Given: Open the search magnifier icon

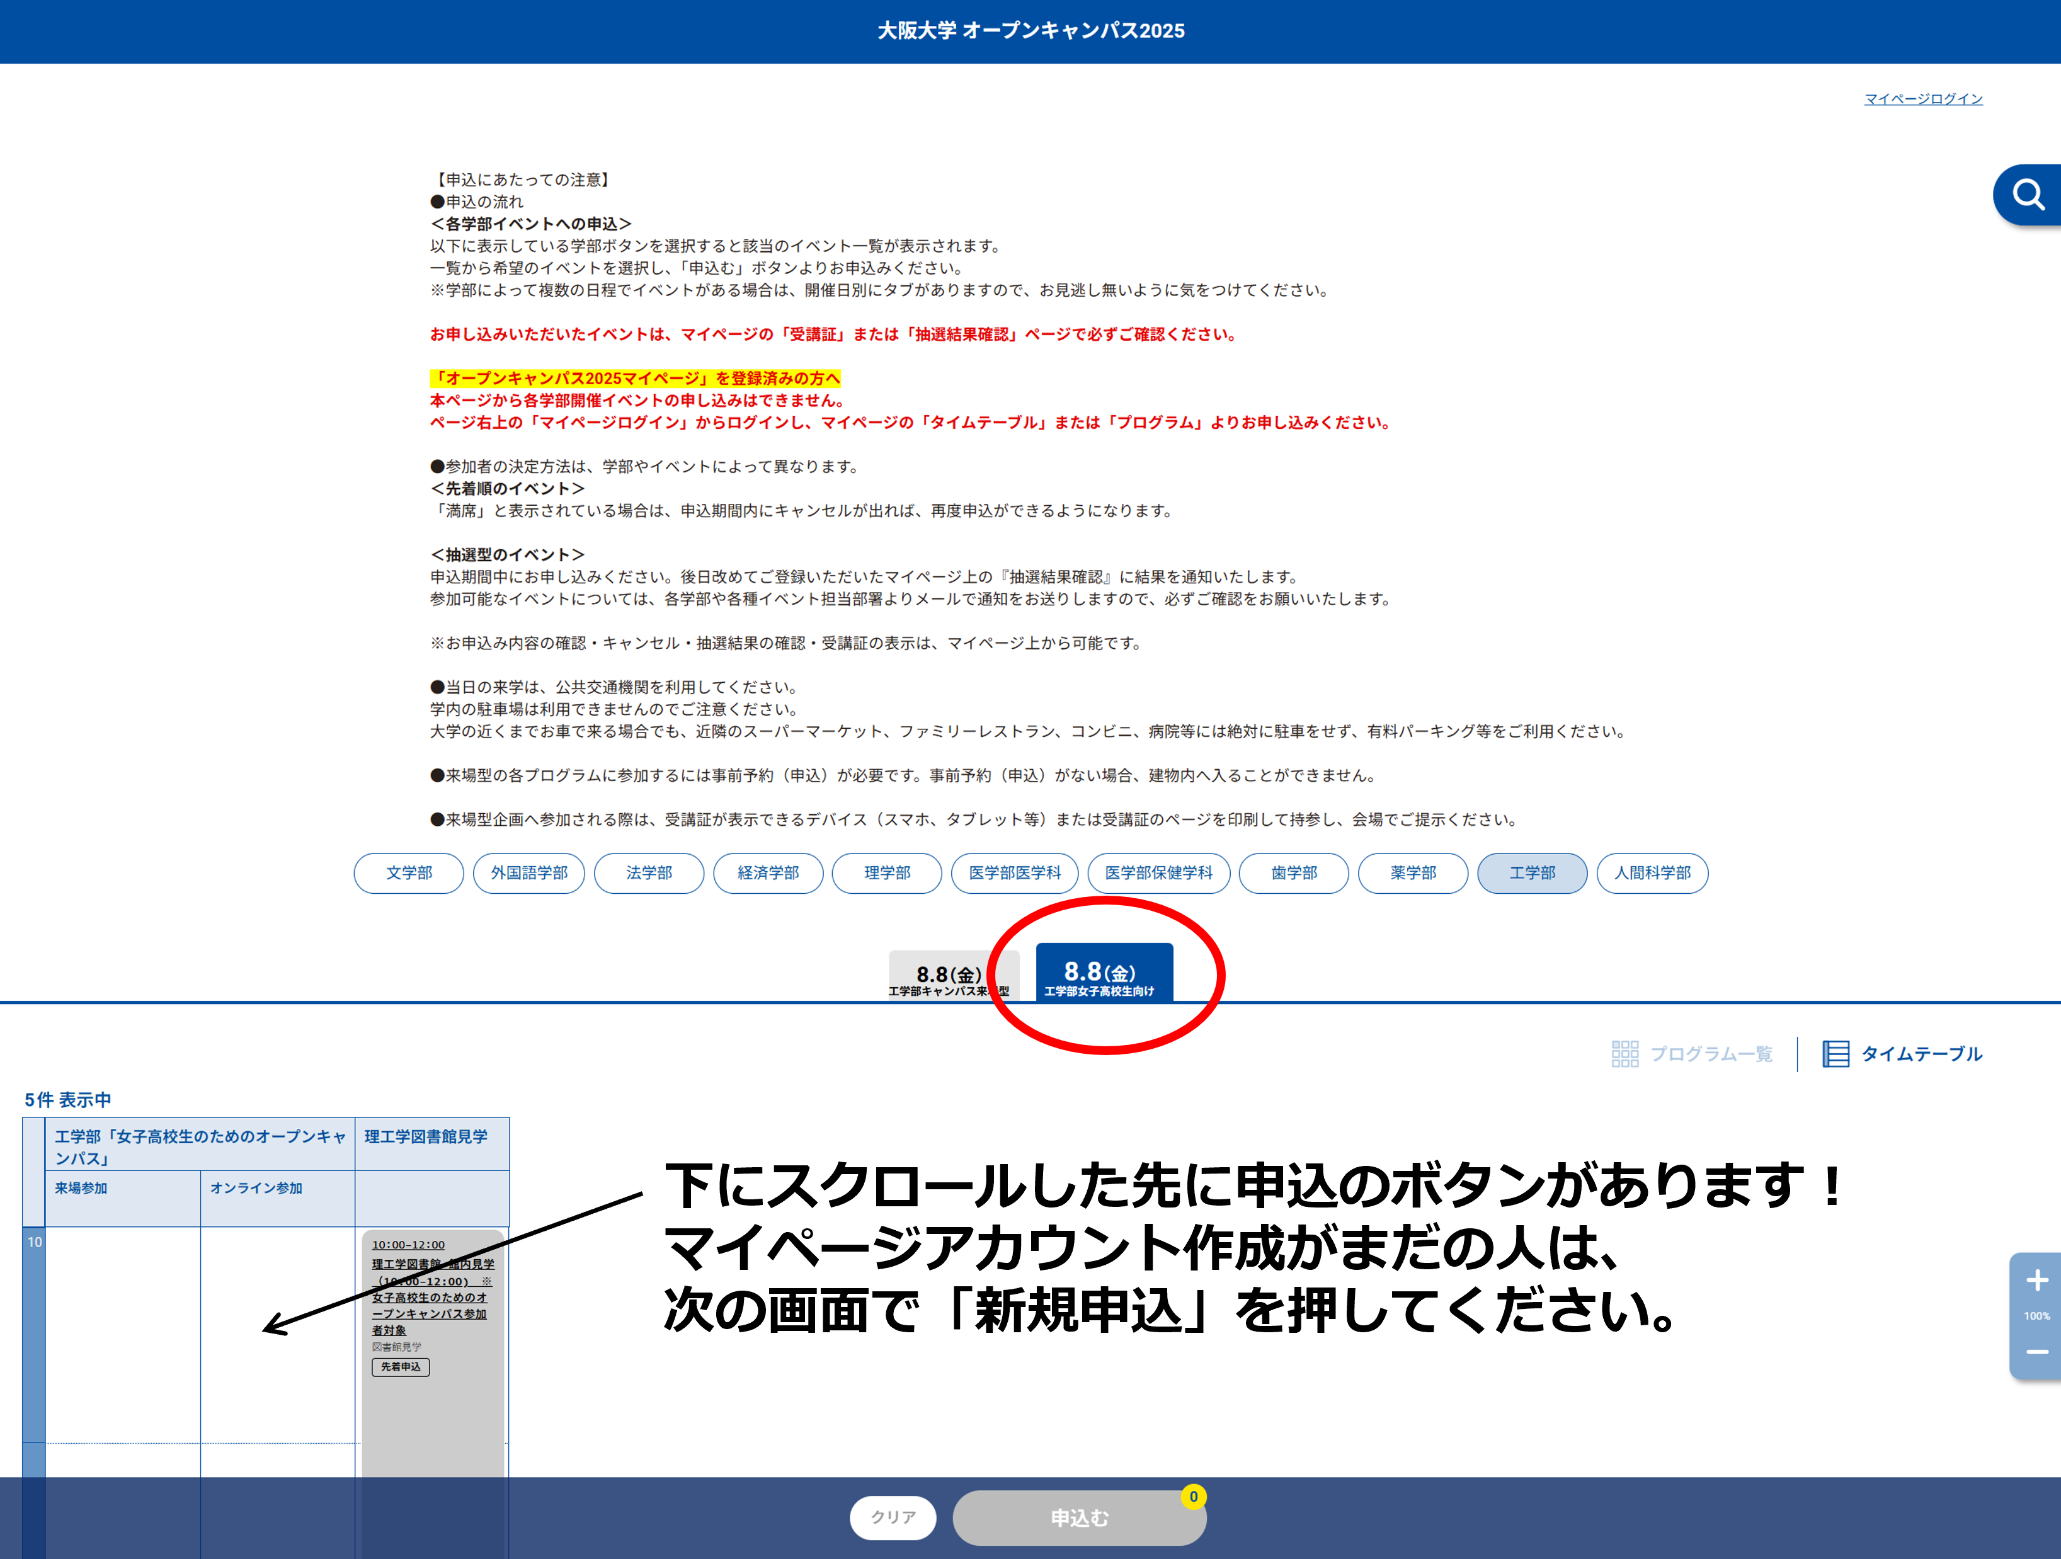Looking at the screenshot, I should tap(2028, 195).
